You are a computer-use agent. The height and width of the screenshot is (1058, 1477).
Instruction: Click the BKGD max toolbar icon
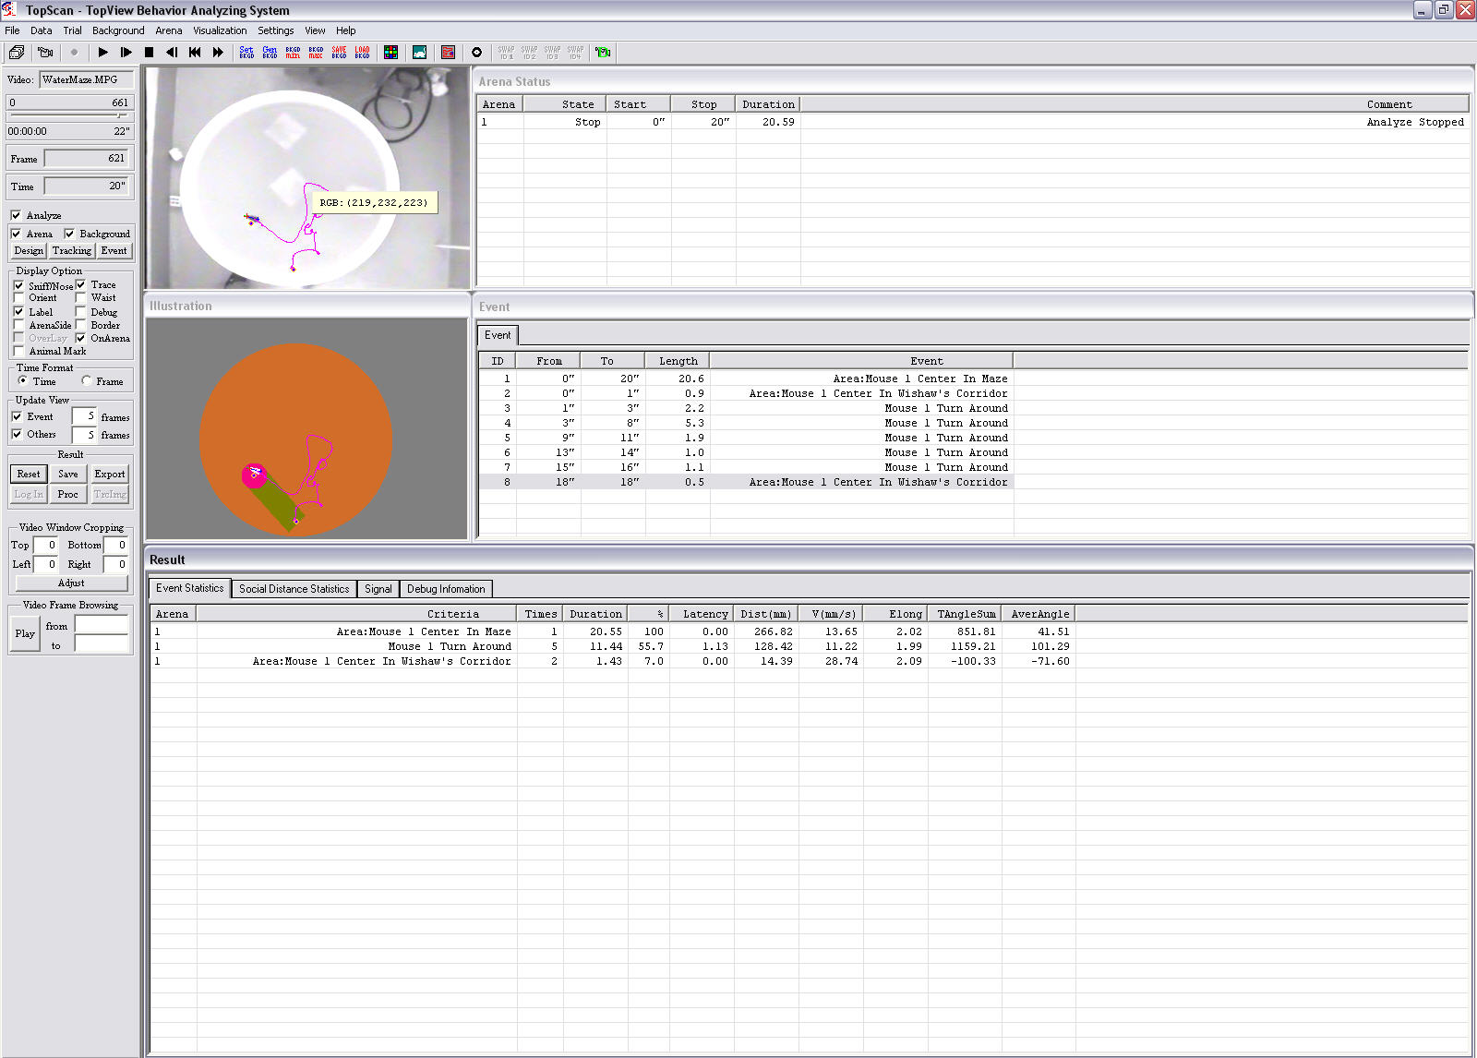point(316,53)
